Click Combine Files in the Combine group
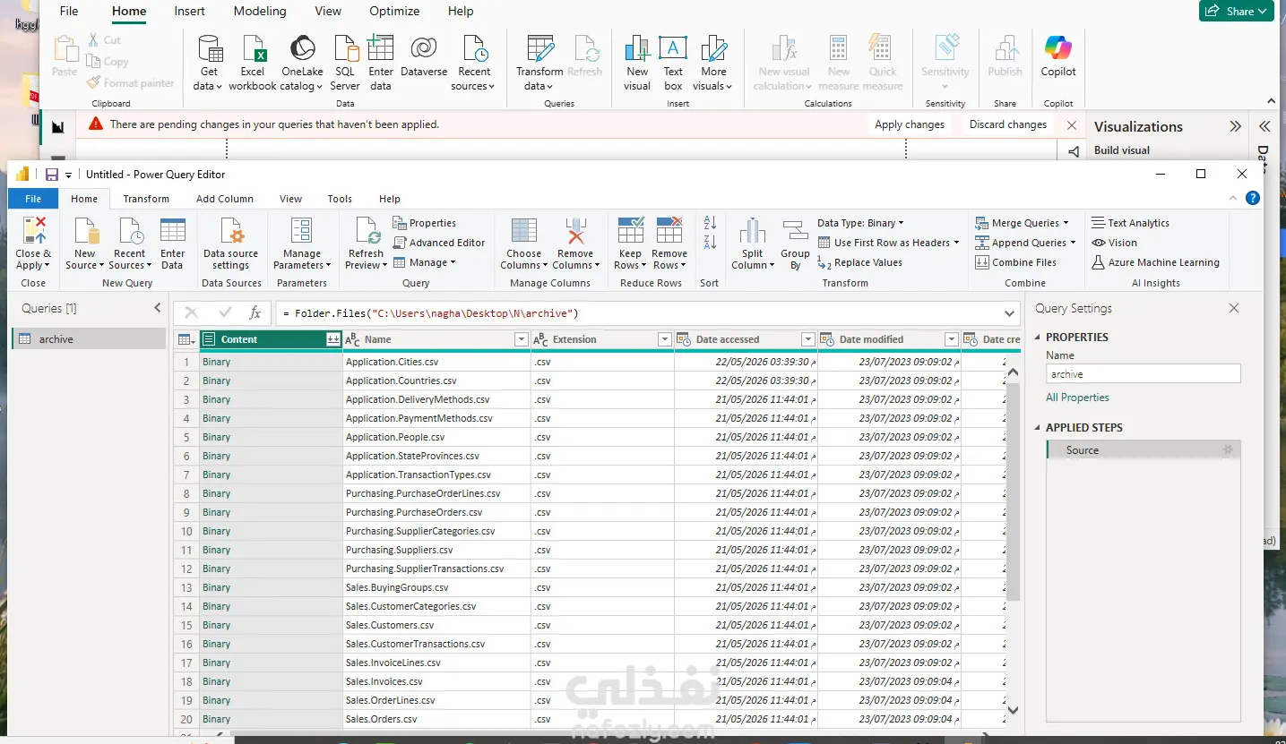This screenshot has width=1286, height=744. (x=1015, y=262)
